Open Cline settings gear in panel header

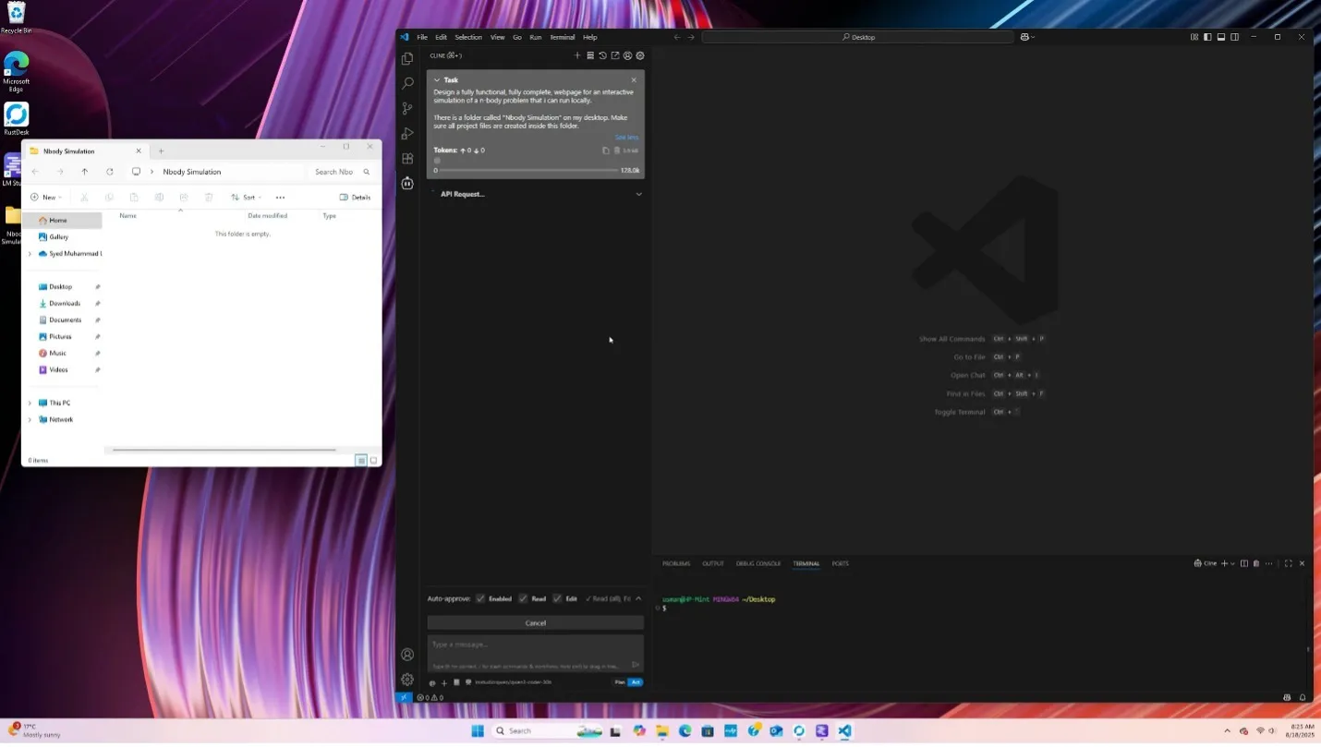(640, 55)
